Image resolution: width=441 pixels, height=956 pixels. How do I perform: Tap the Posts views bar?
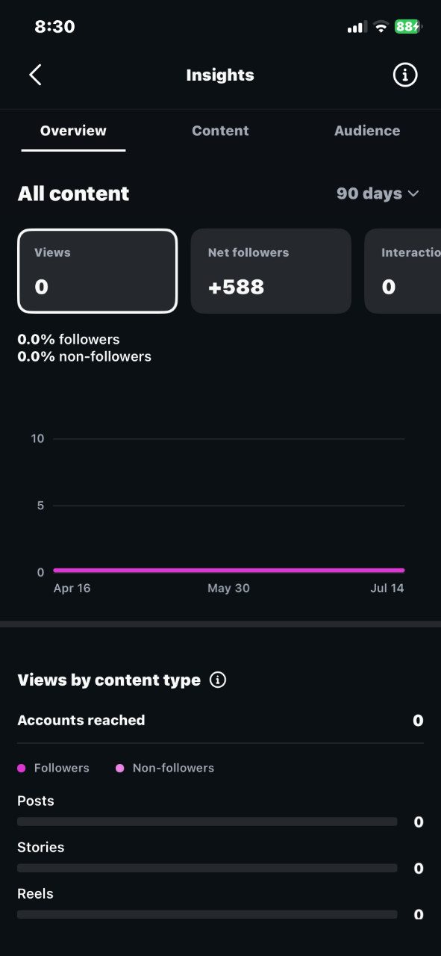(x=207, y=822)
